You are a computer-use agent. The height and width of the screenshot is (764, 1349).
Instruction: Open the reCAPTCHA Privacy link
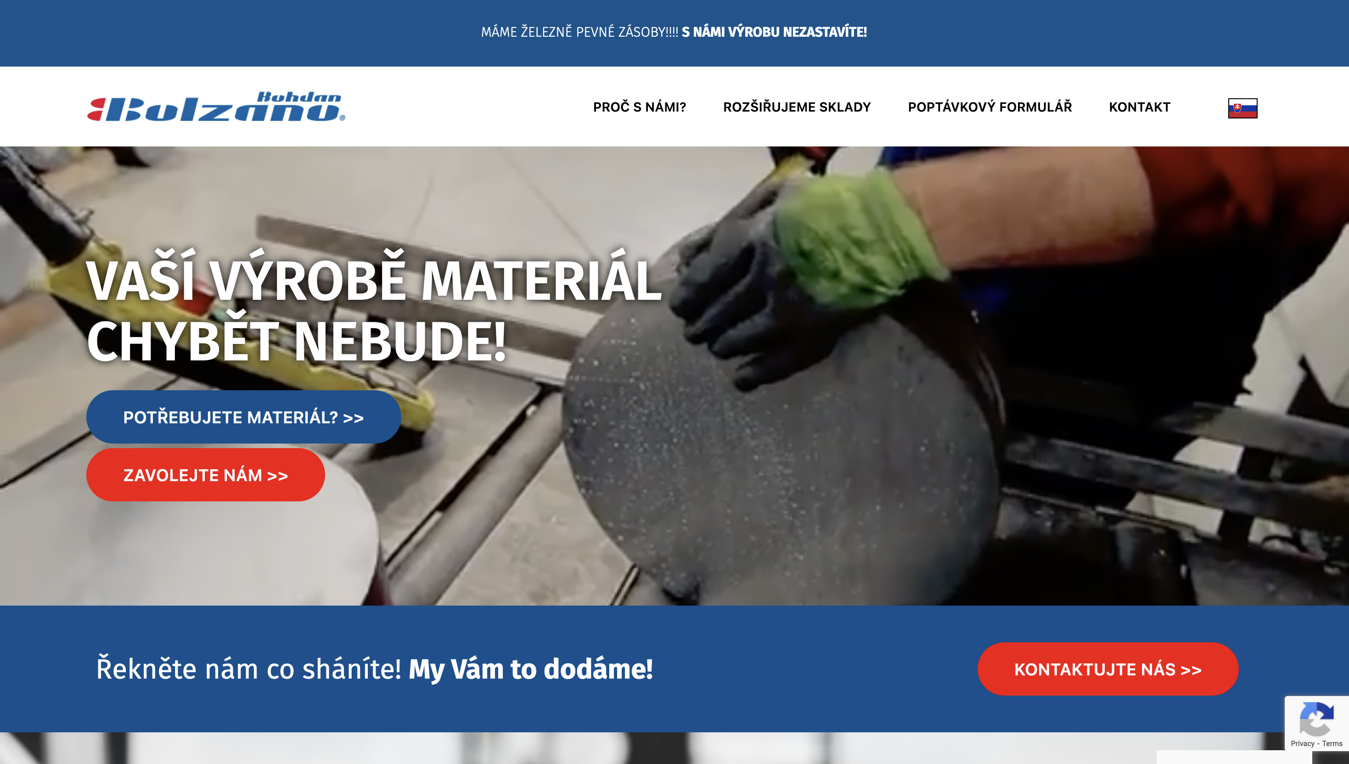pos(1302,743)
